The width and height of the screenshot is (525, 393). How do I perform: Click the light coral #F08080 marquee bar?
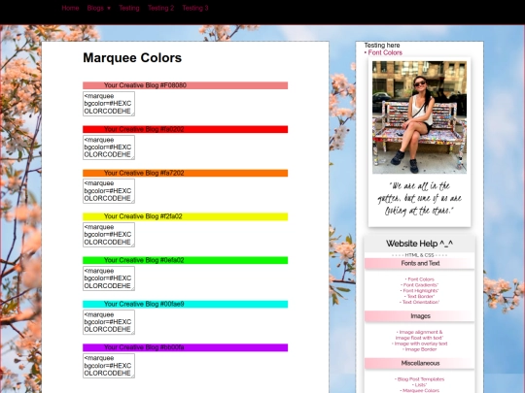click(x=185, y=85)
